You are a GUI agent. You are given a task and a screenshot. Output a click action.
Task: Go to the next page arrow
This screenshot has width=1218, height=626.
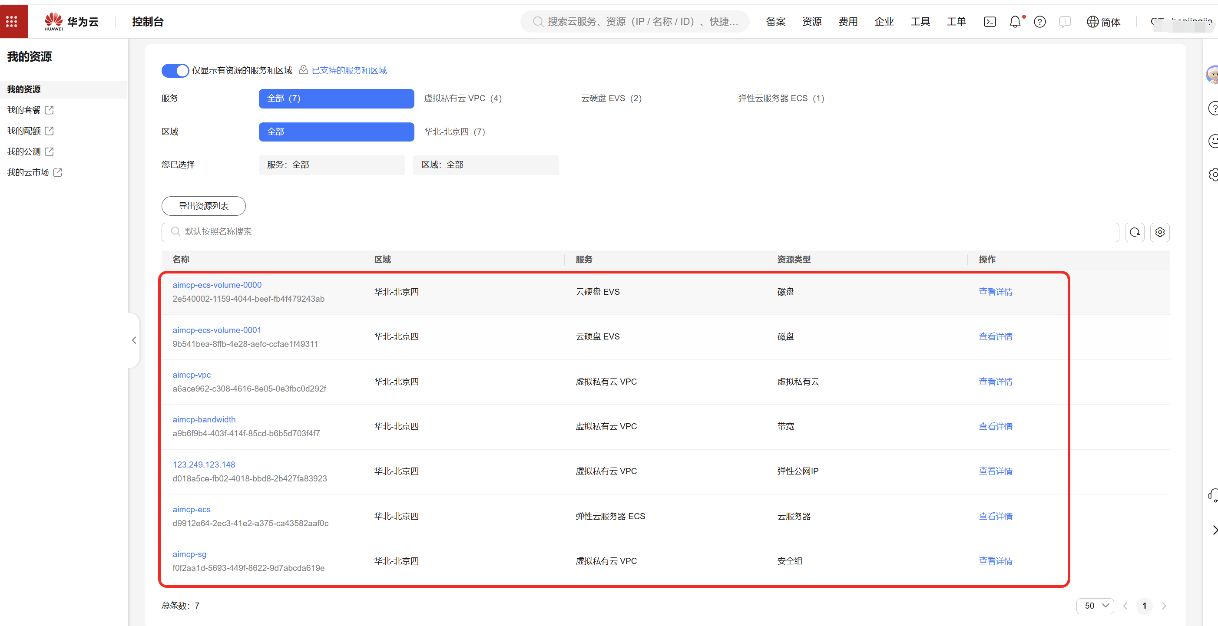tap(1164, 606)
